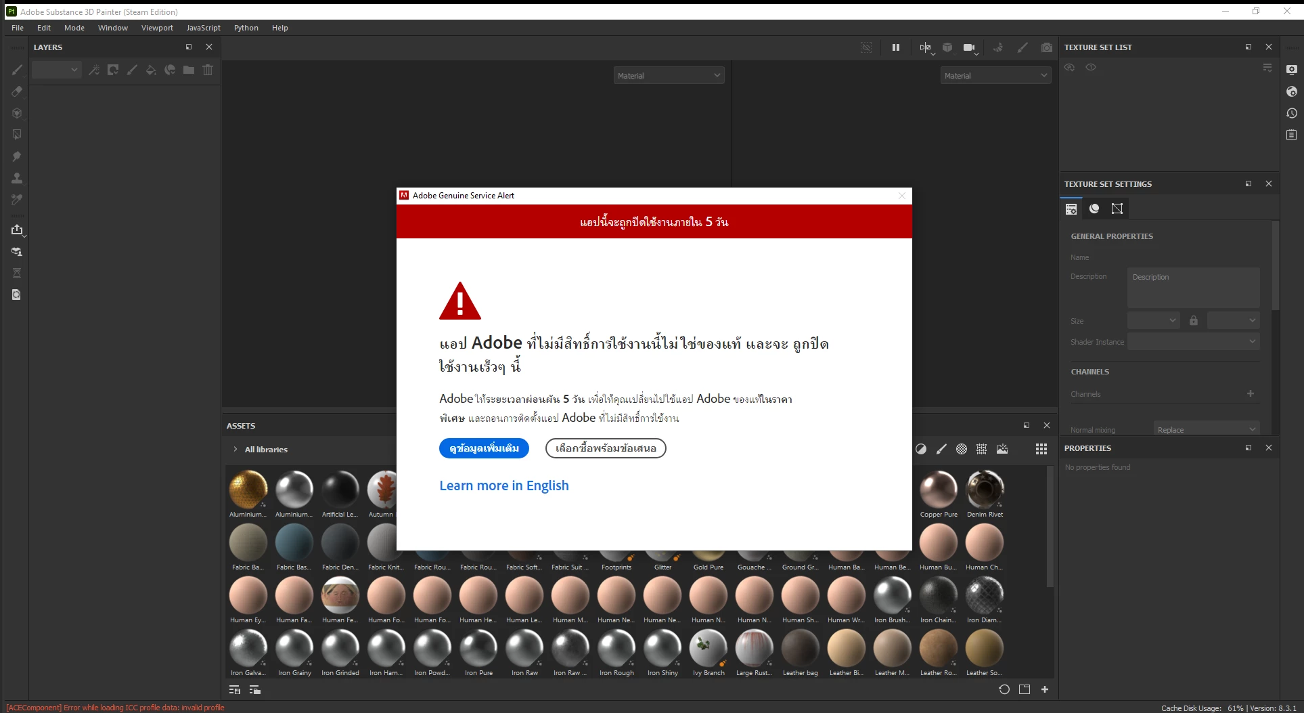Add a folder in Layers panel
This screenshot has height=713, width=1304.
click(189, 70)
